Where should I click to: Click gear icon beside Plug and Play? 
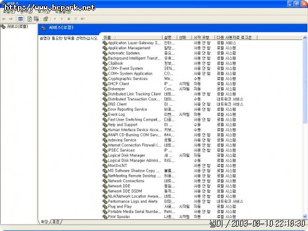105,206
